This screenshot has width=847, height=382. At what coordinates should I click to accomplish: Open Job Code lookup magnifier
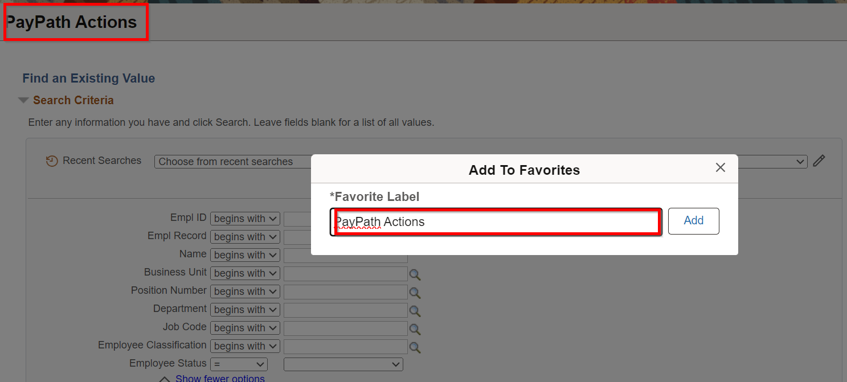415,330
